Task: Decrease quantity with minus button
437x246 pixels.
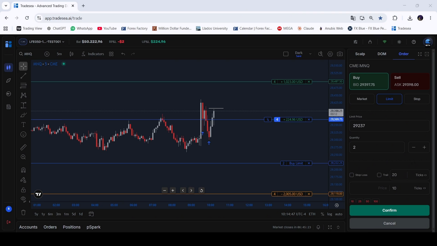Action: [x=414, y=147]
